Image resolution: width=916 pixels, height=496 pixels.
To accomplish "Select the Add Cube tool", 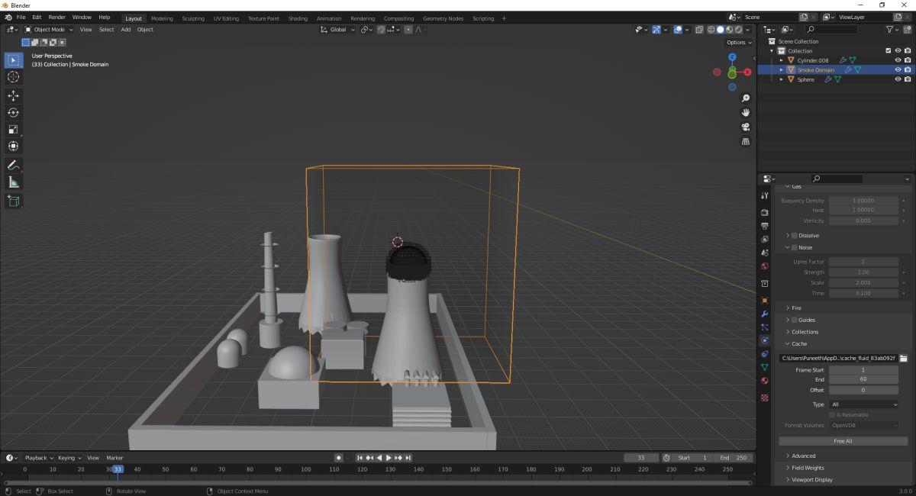I will (x=14, y=201).
